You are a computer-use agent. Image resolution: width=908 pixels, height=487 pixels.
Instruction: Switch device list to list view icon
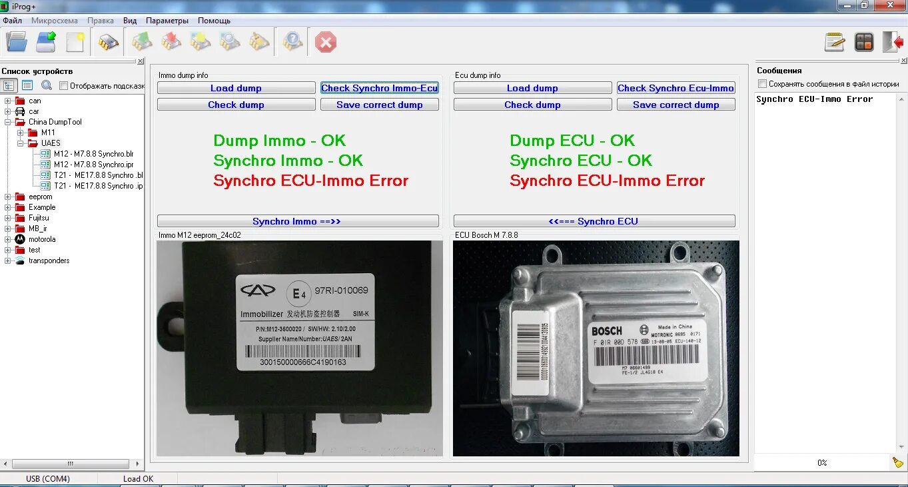(27, 85)
